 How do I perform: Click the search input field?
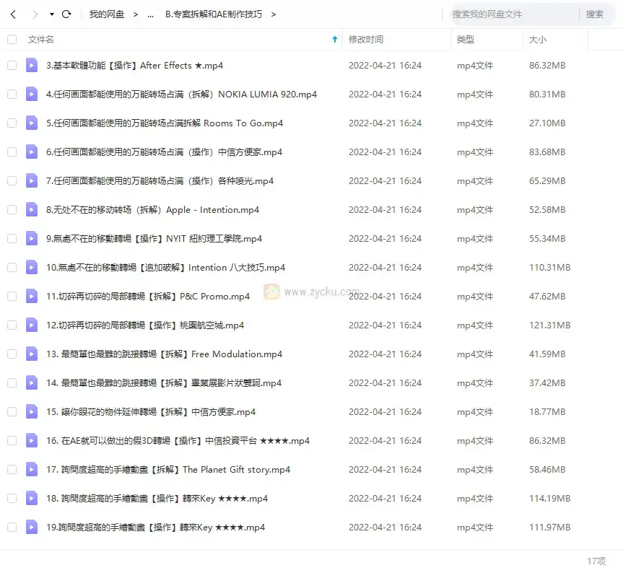click(511, 14)
